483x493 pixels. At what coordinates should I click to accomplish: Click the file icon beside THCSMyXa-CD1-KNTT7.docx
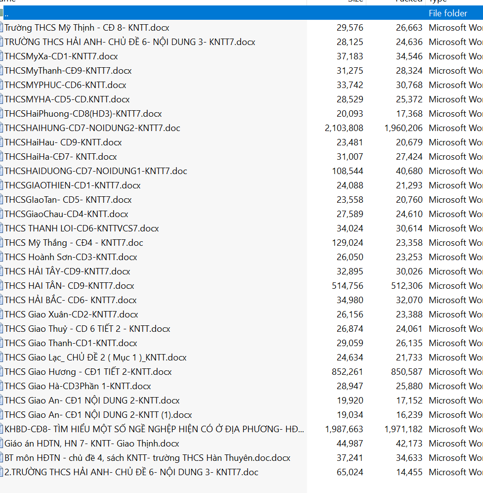click(x=1, y=56)
